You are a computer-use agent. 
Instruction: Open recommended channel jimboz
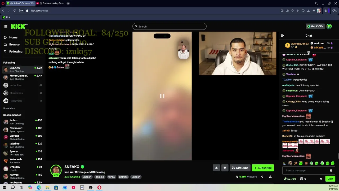[23, 122]
